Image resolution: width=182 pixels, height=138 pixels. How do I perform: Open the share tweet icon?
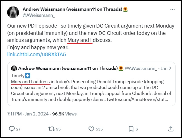coord(171,129)
